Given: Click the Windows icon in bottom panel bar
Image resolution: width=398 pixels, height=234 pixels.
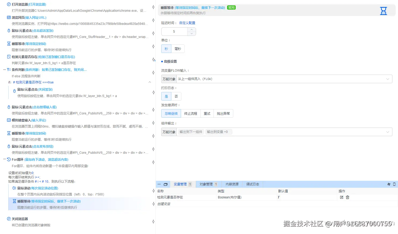Looking at the screenshot, I should pos(389,184).
